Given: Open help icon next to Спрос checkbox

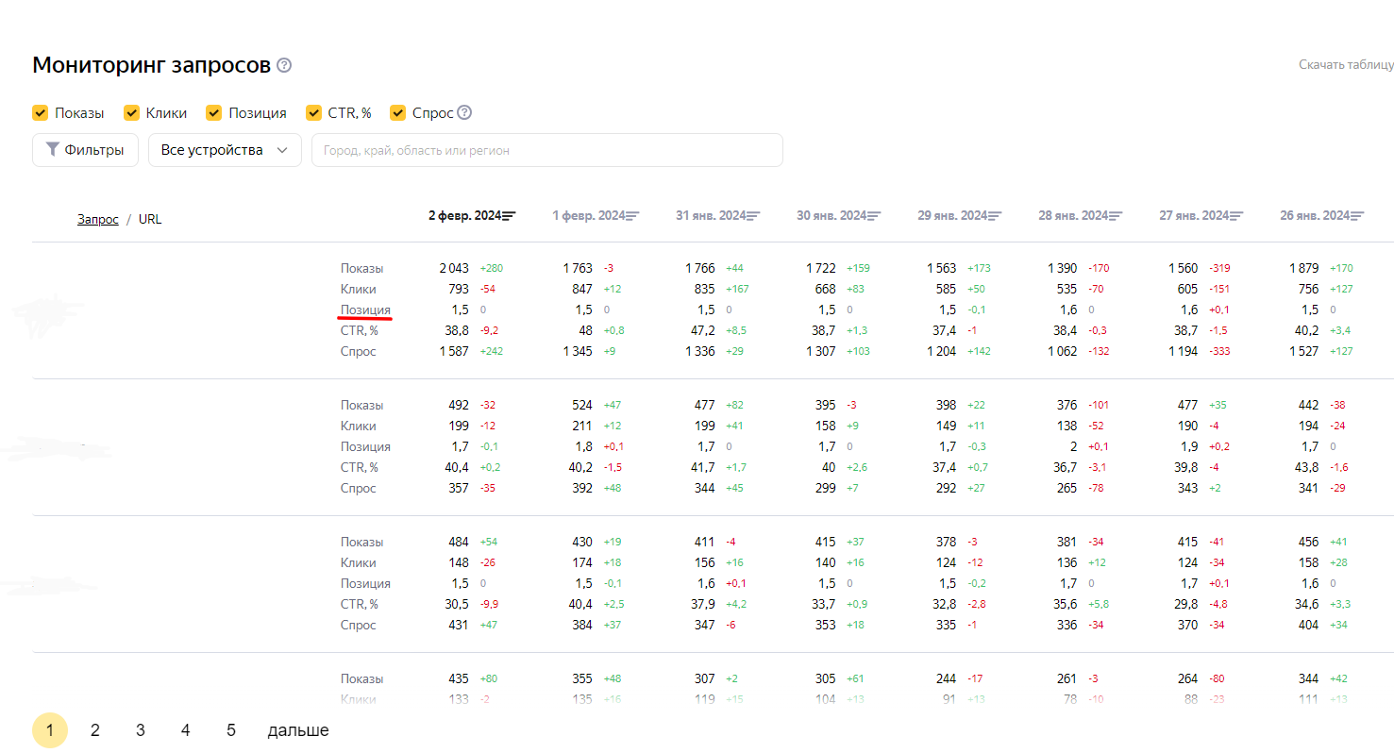Looking at the screenshot, I should (464, 112).
